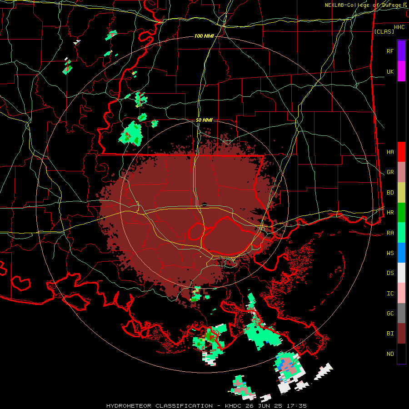
Task: Click the UK legend label
Action: pos(390,71)
